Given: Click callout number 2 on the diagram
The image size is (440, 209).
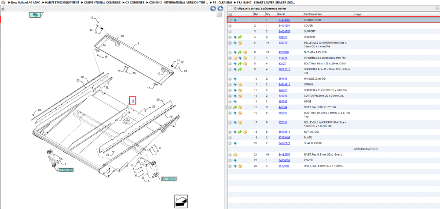Looking at the screenshot, I should tap(138, 43).
